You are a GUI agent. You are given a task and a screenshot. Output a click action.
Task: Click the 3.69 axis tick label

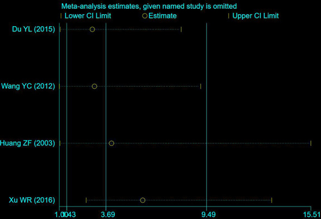point(108,215)
